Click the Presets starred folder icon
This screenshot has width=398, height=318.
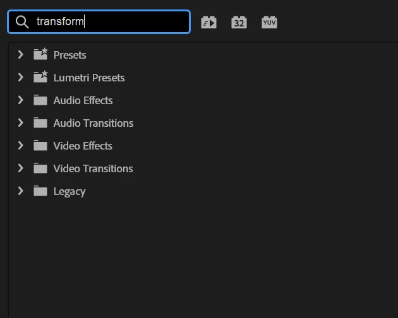point(40,54)
